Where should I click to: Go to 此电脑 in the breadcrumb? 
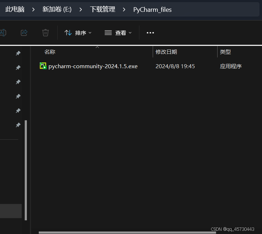tap(15, 9)
